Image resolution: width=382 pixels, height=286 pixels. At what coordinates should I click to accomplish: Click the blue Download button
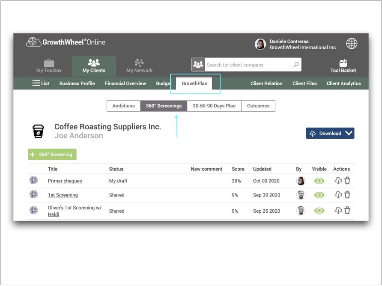(330, 133)
